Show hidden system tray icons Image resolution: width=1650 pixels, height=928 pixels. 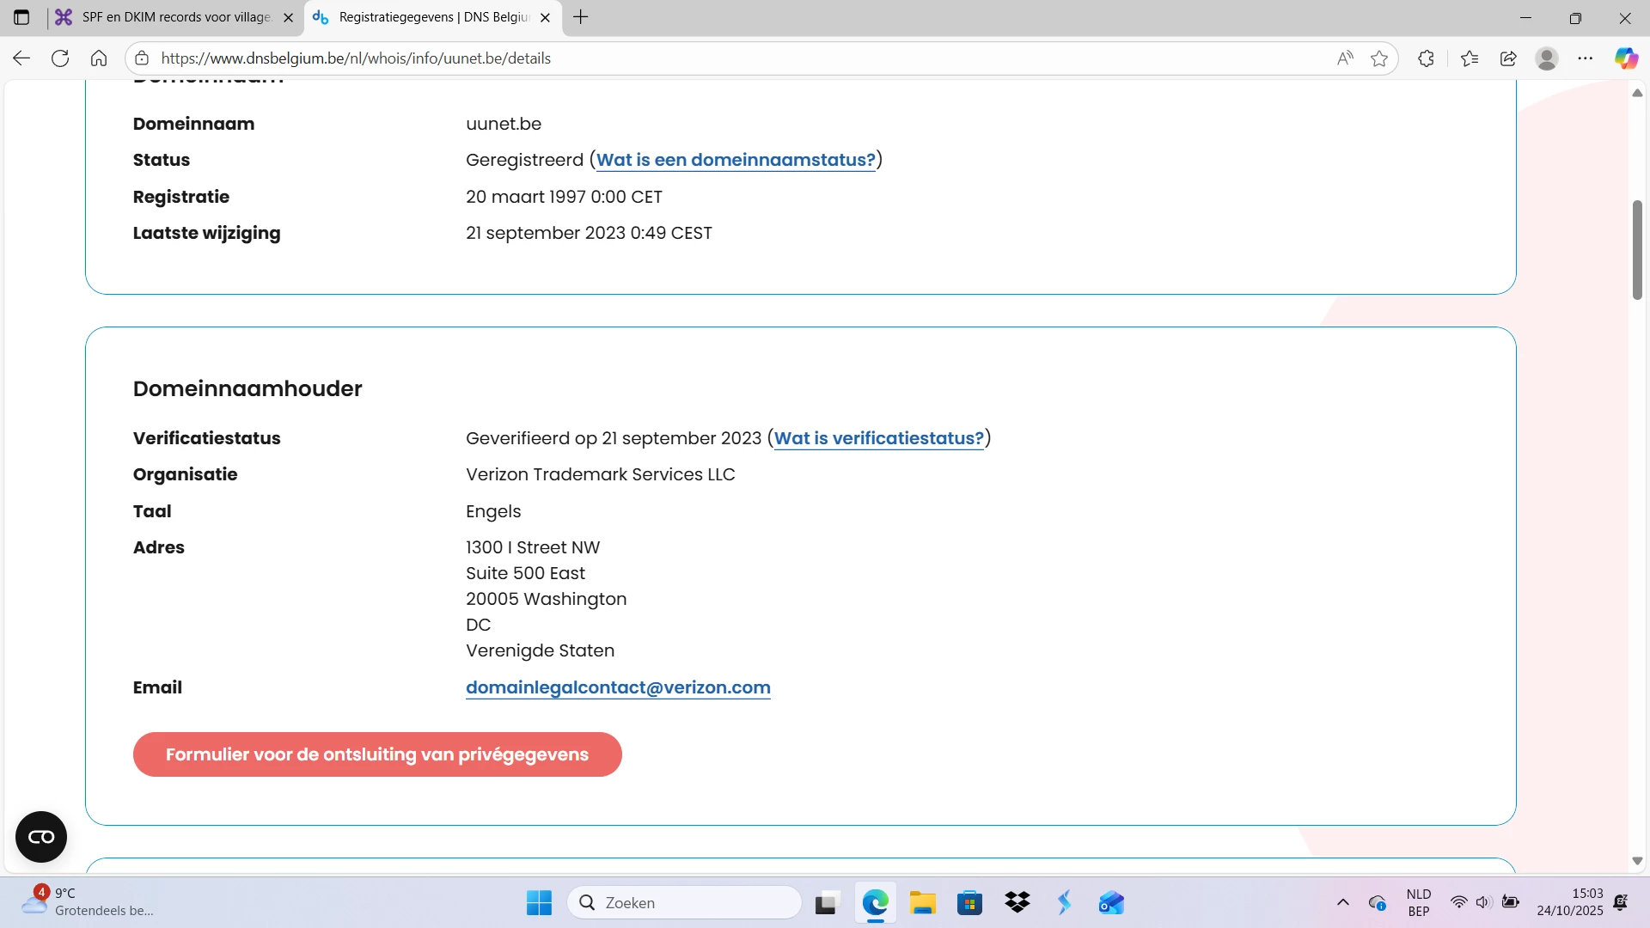[1342, 902]
